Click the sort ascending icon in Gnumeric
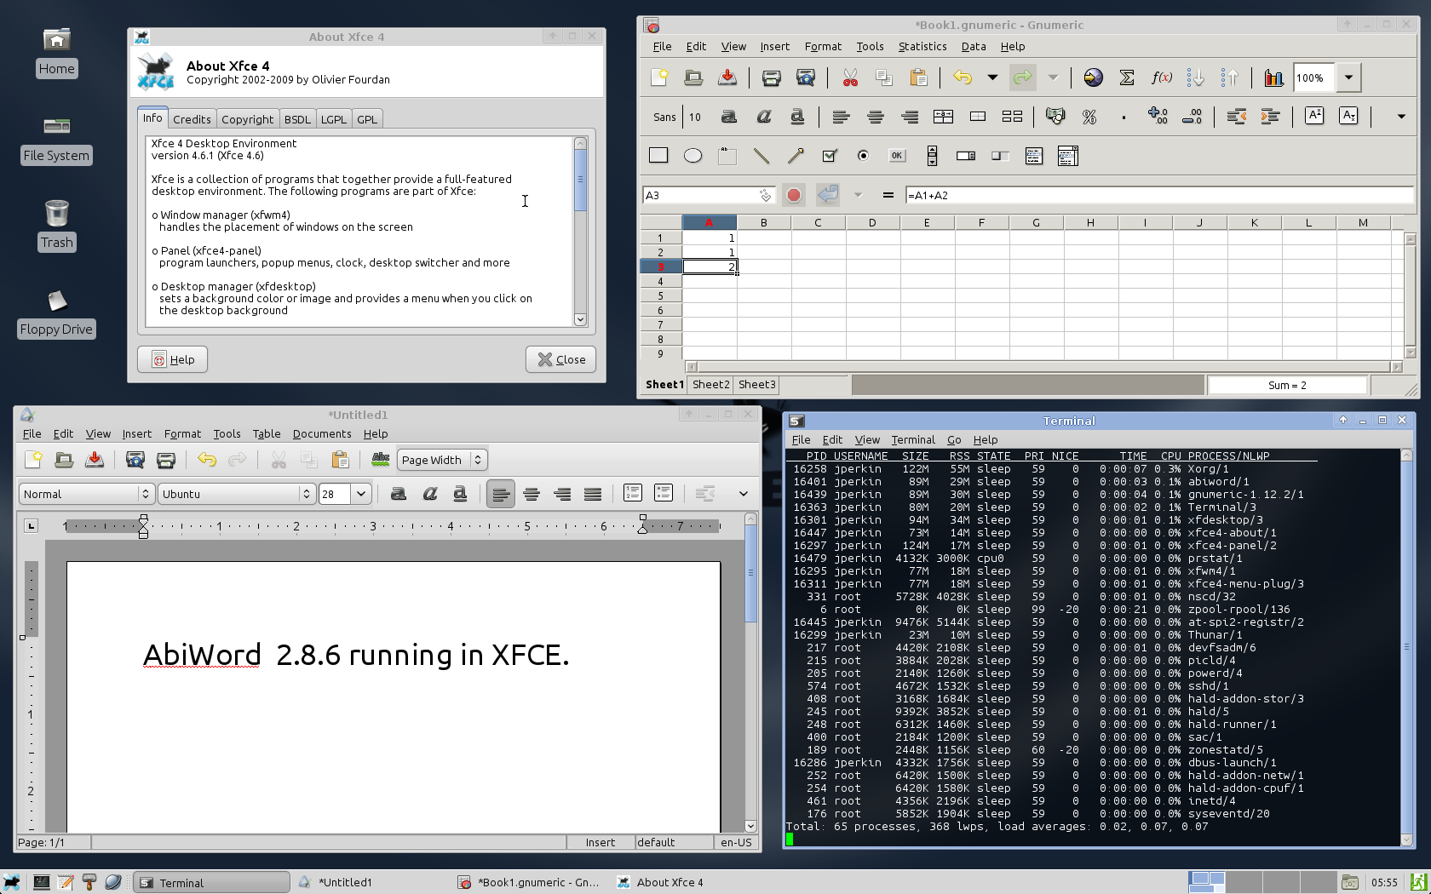This screenshot has height=894, width=1431. [x=1195, y=77]
